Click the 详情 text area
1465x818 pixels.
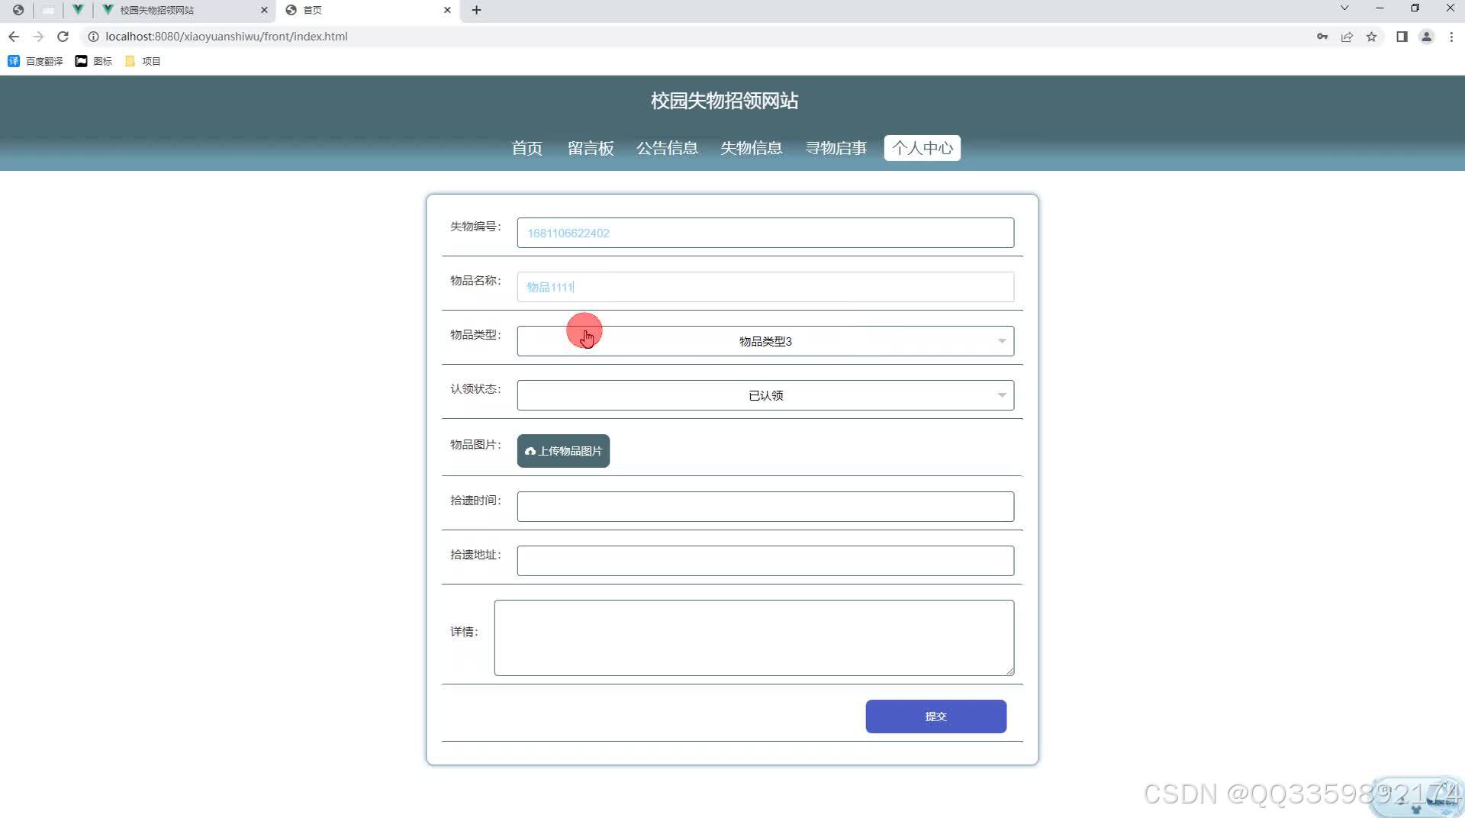(x=754, y=638)
